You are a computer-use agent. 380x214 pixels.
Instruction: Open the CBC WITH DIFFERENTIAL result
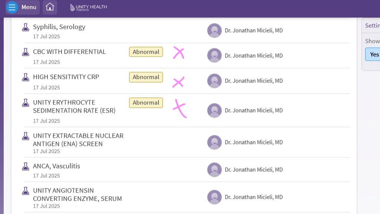click(69, 52)
